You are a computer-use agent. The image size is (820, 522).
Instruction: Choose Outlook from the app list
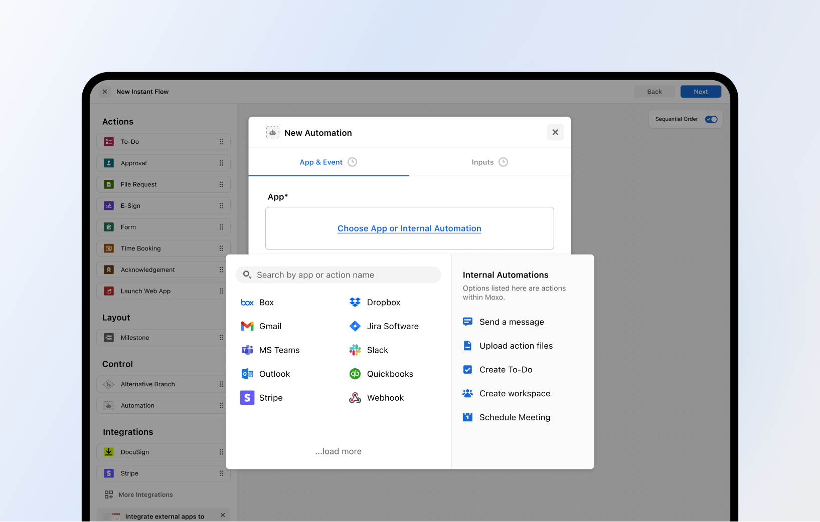point(266,374)
